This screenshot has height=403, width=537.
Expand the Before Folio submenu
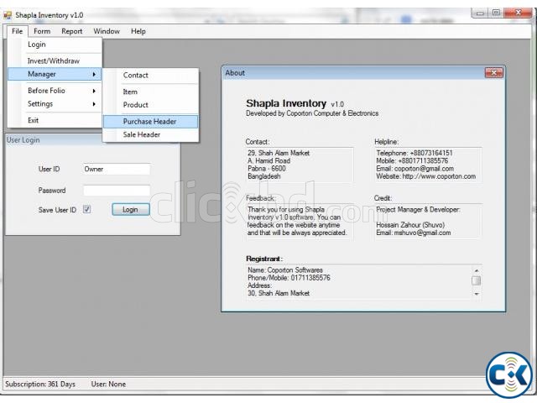coord(55,91)
